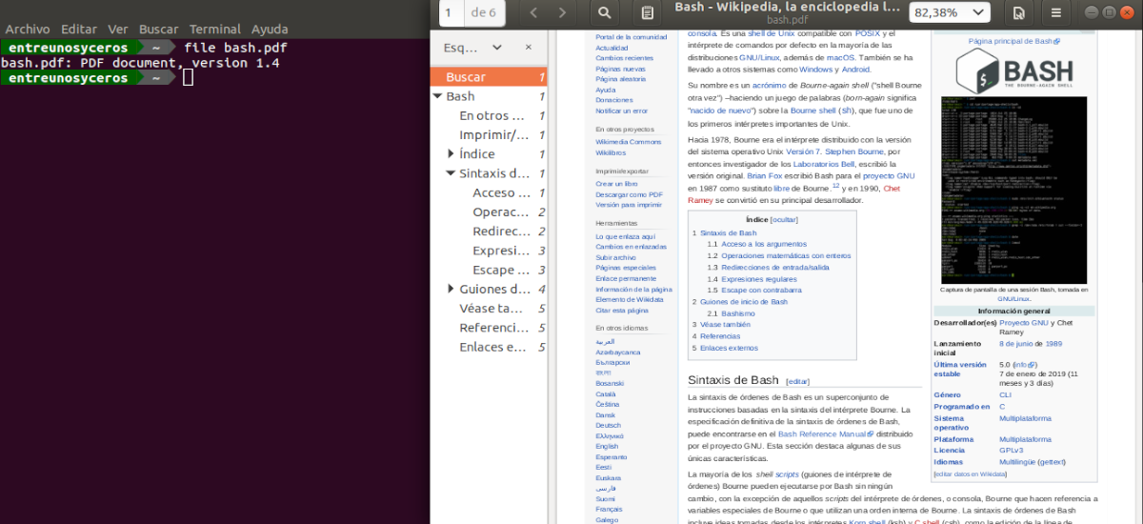
Task: Collapse the 'Sintaxis d...' outline node
Action: coord(451,173)
